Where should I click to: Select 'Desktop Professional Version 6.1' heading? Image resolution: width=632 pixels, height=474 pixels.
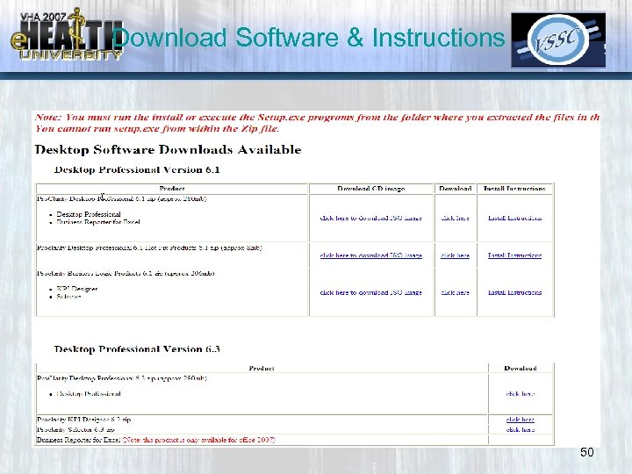(x=137, y=169)
